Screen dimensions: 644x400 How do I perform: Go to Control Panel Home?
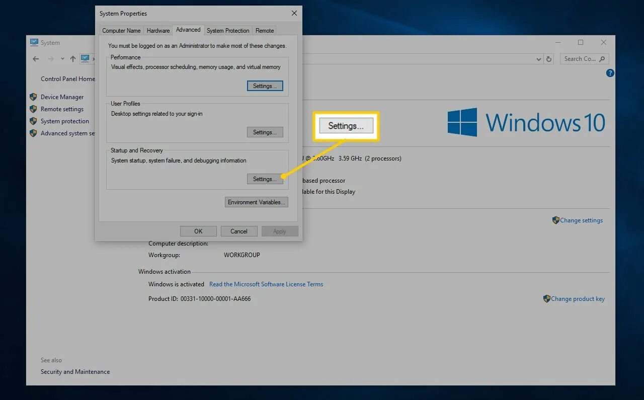67,79
